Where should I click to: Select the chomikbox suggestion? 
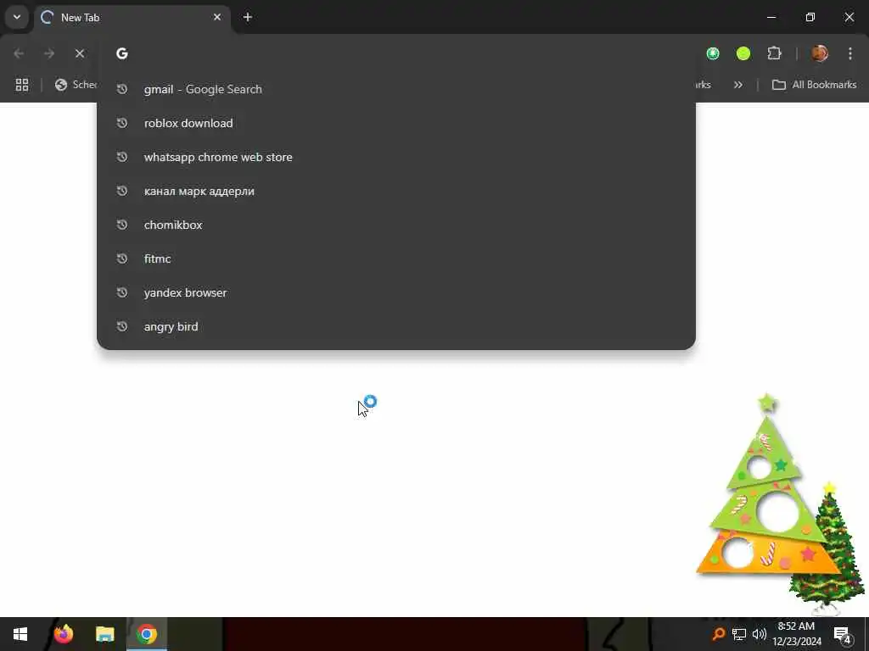[x=396, y=225]
